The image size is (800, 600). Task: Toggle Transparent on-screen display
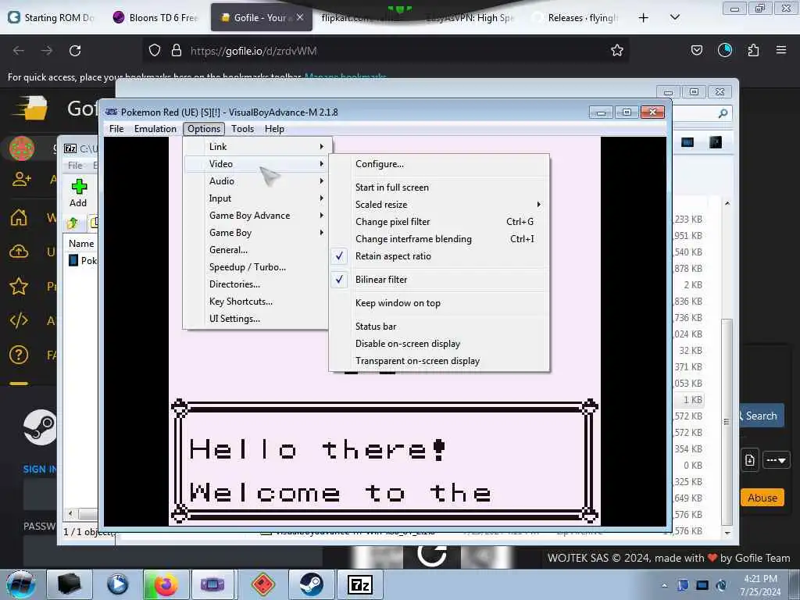point(439,361)
